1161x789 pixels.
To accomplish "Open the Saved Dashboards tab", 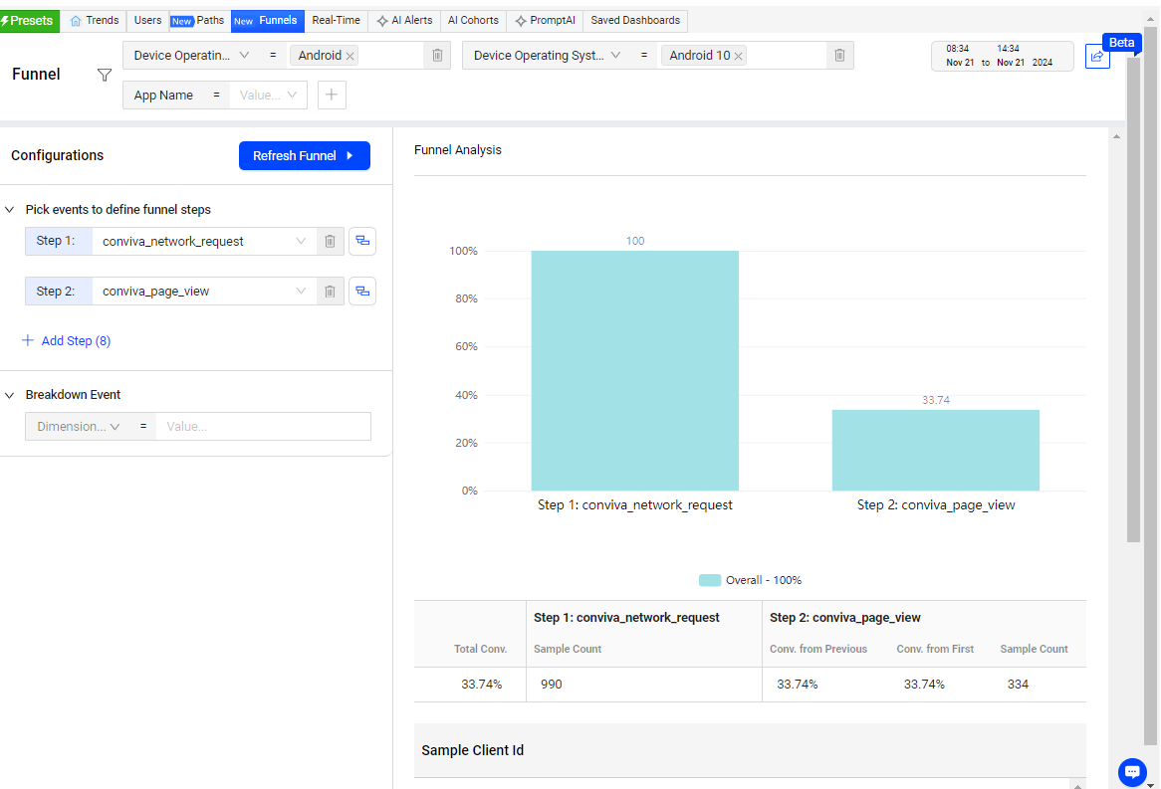I will point(635,21).
